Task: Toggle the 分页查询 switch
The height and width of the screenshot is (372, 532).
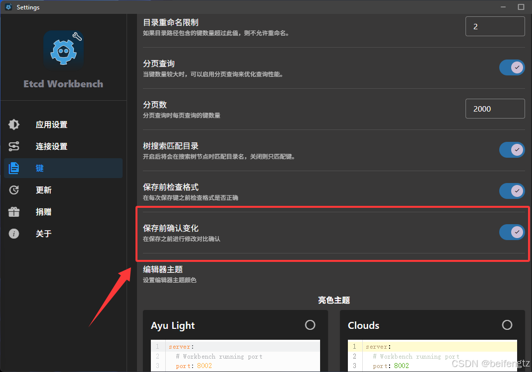Action: [512, 67]
